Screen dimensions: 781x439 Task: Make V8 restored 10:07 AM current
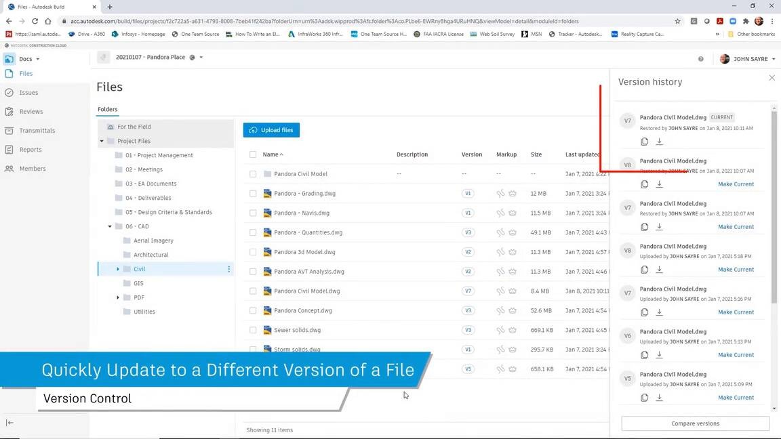(736, 184)
